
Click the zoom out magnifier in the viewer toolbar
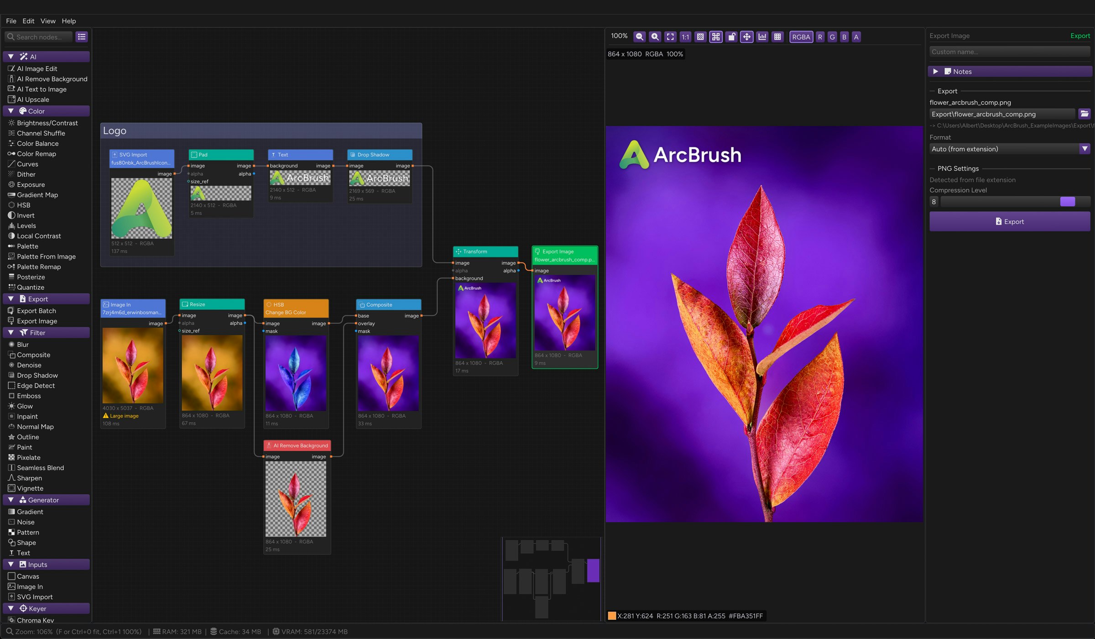640,37
